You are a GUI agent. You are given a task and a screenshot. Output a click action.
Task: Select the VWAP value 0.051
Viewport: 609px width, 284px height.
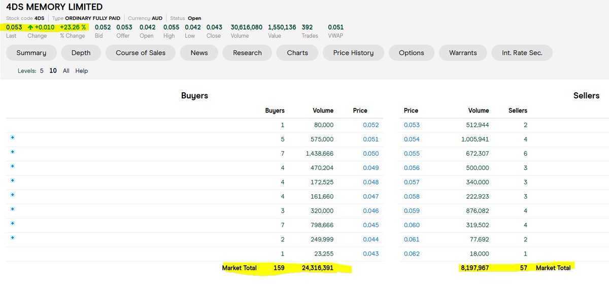[x=335, y=27]
